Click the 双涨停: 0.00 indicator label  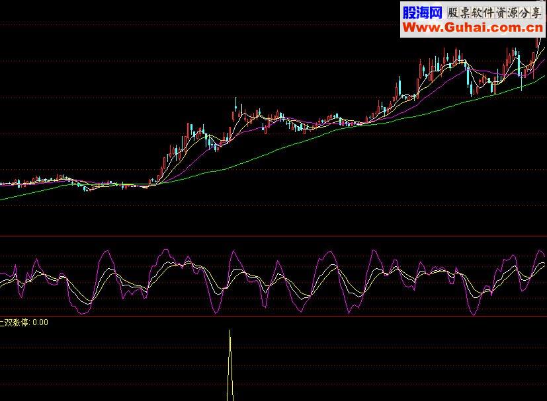24,322
